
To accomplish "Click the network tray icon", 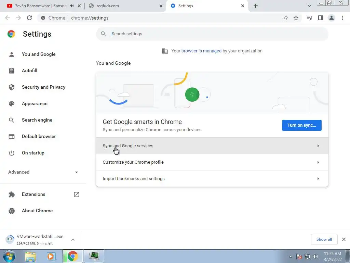I will [307, 256].
